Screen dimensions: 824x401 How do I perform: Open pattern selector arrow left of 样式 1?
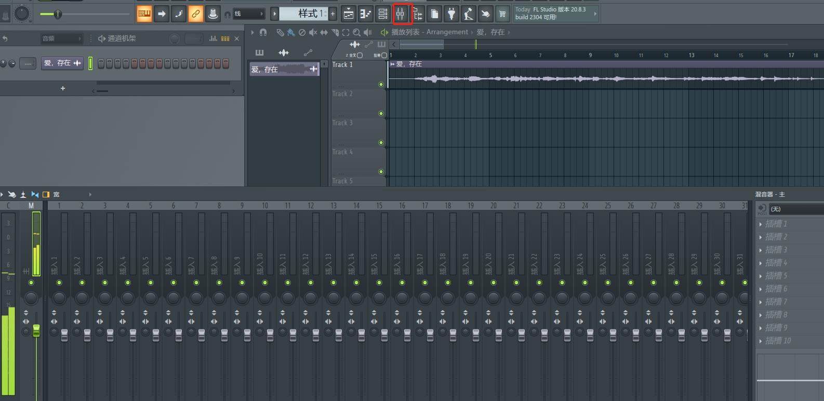[x=275, y=14]
